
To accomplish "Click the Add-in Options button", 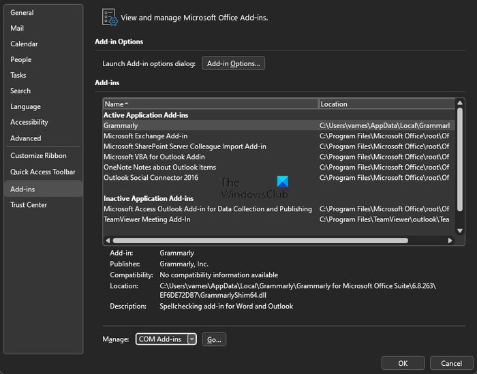I will click(233, 63).
